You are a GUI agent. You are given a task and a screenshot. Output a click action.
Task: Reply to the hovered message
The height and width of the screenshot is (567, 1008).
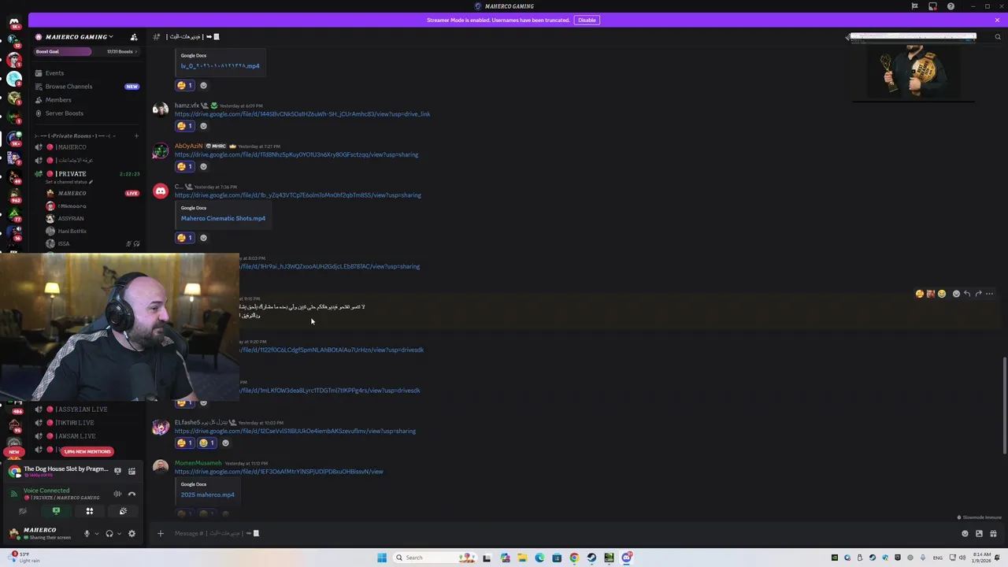tap(967, 294)
